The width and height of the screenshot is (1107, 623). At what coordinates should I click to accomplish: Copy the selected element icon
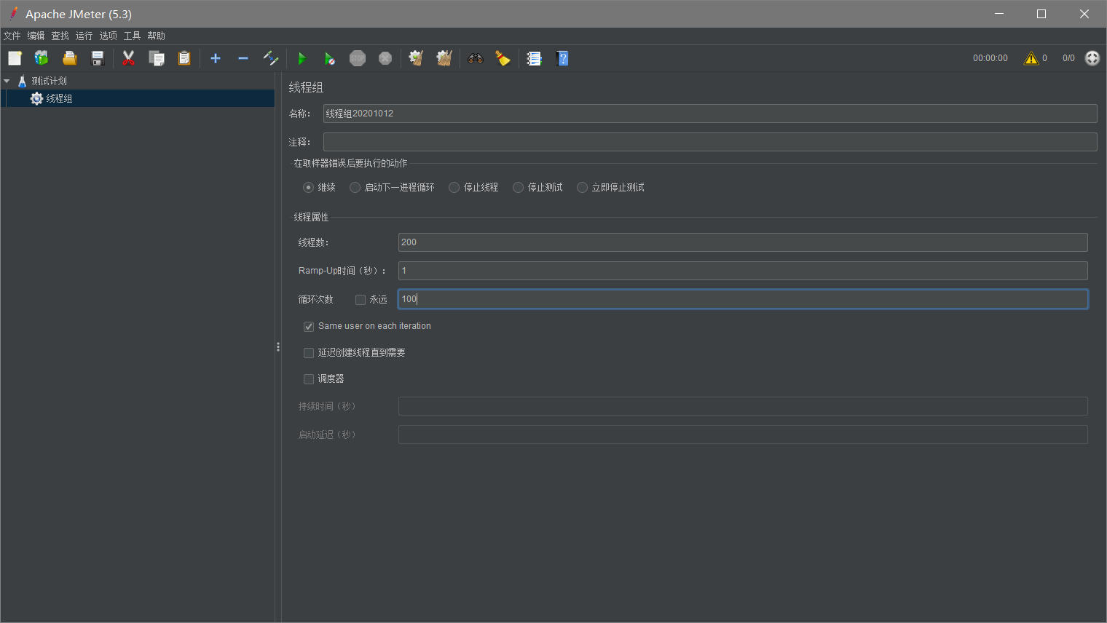157,58
